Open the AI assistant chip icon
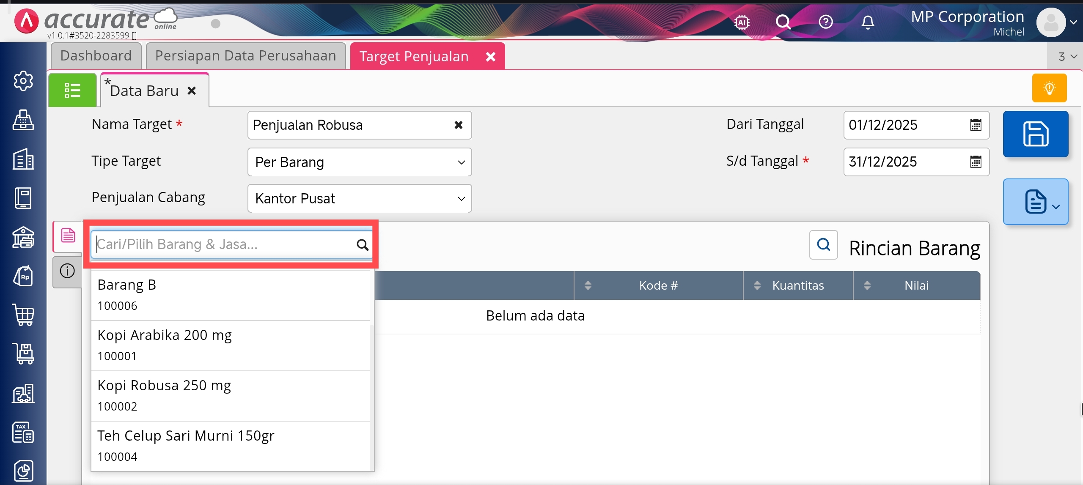 742,22
